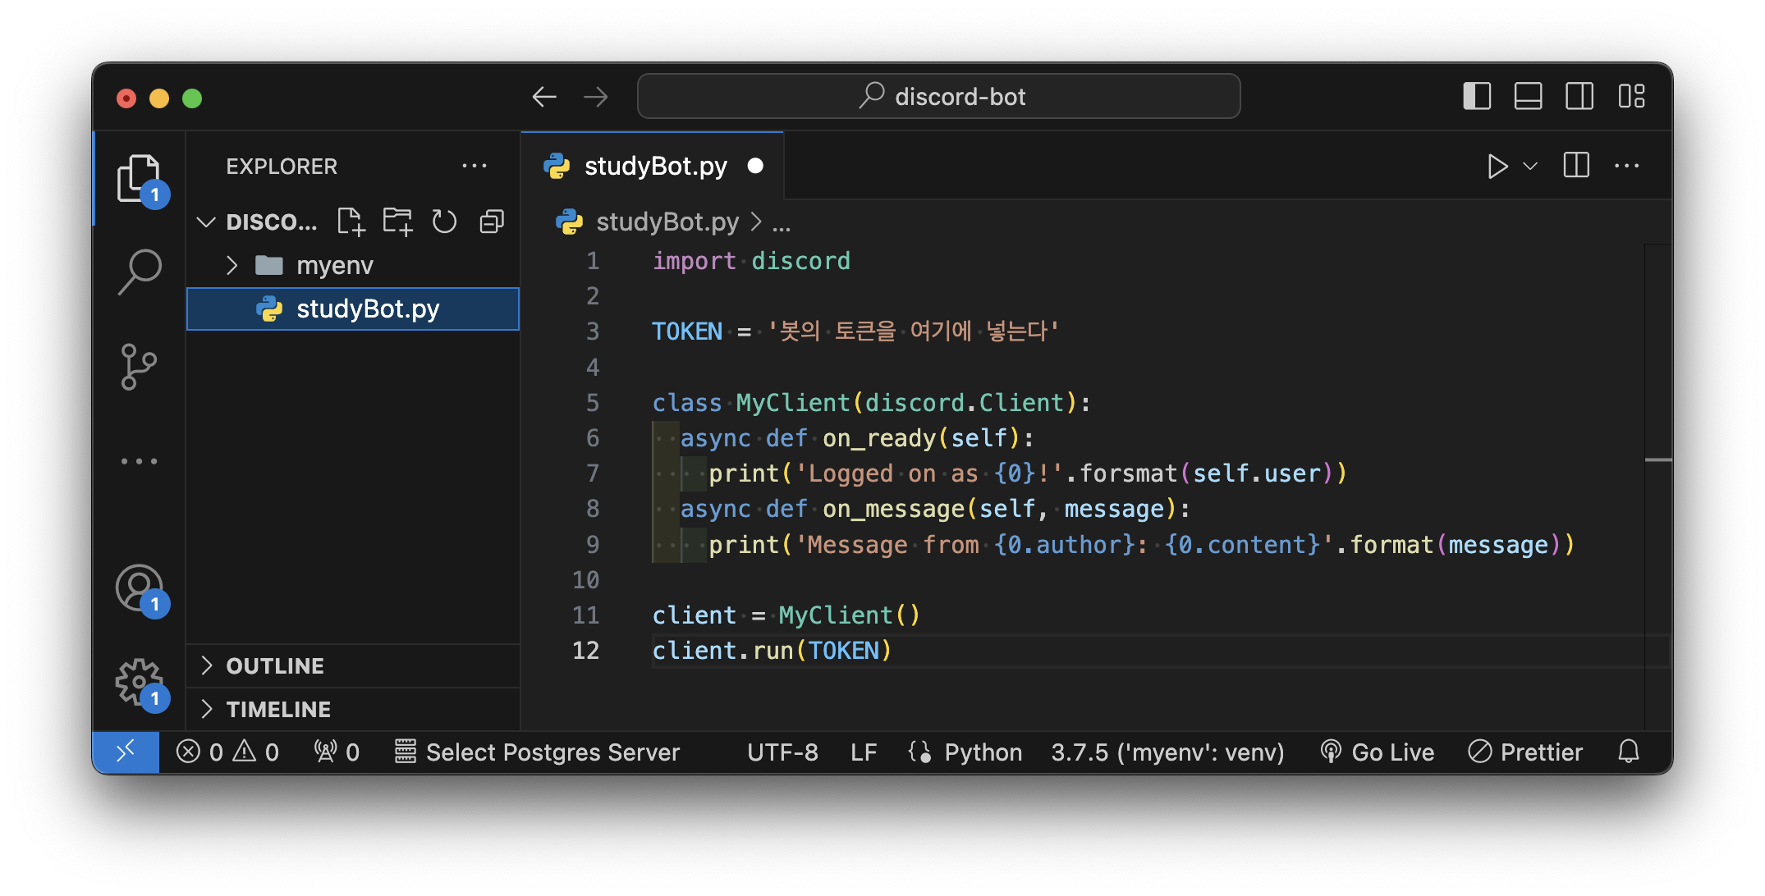Show additional views ellipsis in activity bar

coord(139,461)
